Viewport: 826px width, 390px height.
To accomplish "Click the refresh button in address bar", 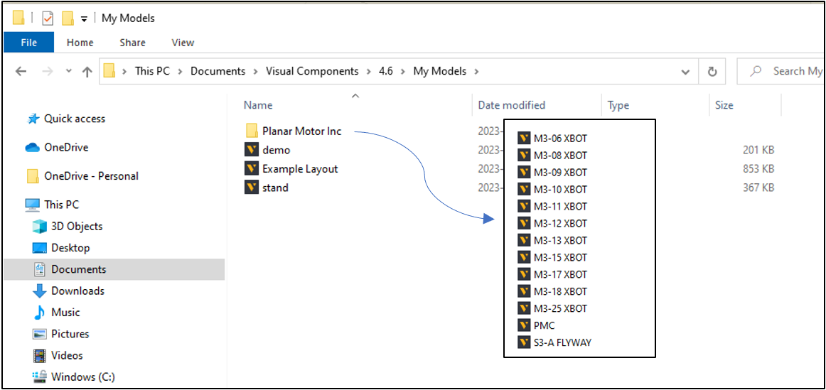I will click(712, 71).
